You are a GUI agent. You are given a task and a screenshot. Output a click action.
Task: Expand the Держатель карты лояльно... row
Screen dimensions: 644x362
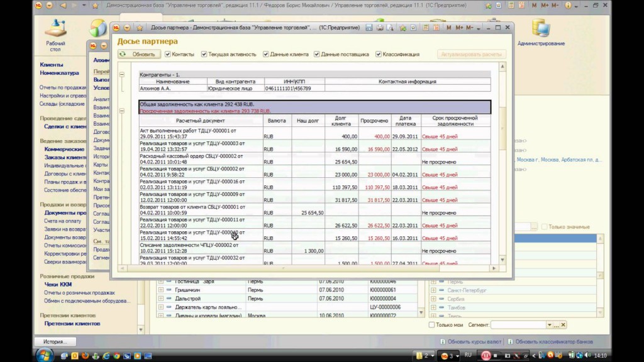pyautogui.click(x=160, y=307)
